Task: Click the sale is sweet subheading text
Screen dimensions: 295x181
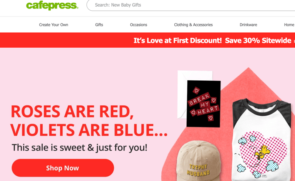Action: [x=80, y=148]
